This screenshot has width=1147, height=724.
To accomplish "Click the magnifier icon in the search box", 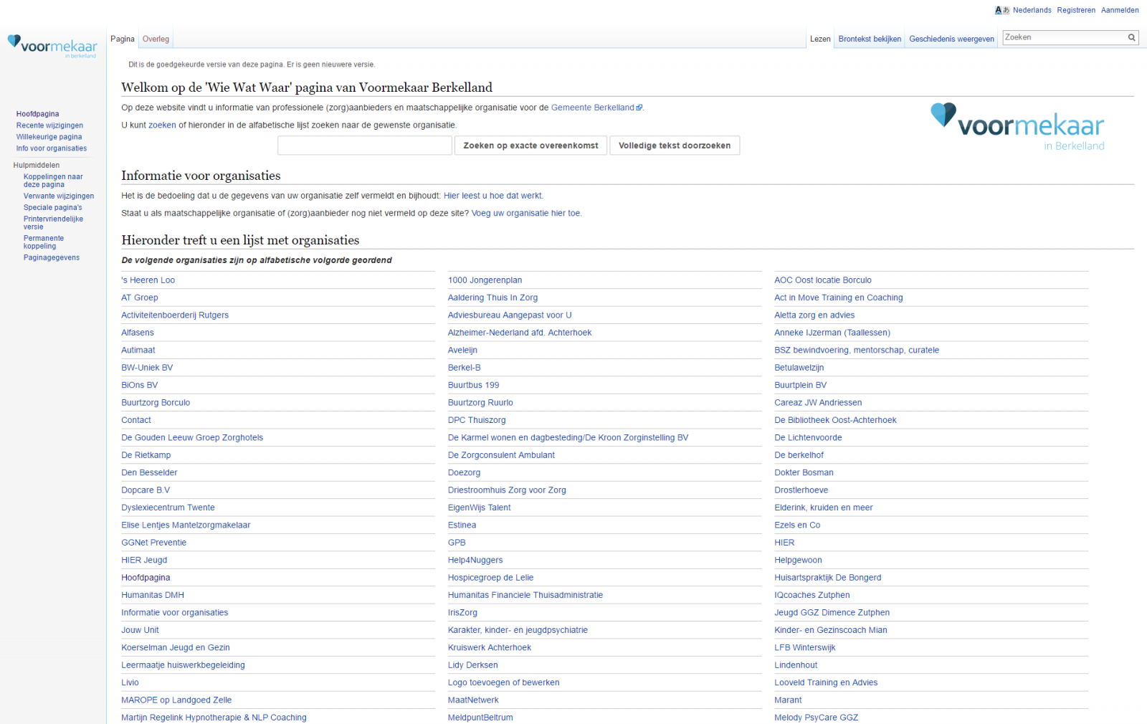I will click(x=1132, y=38).
